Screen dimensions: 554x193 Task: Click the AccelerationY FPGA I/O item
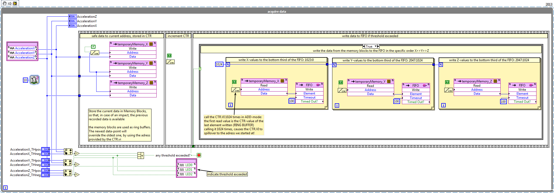(x=24, y=53)
